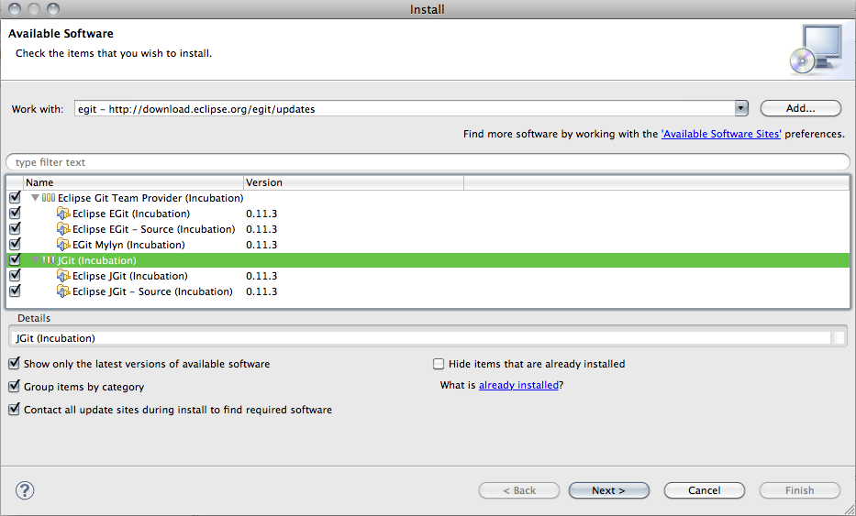
Task: Toggle Show only the latest versions checkbox
Action: [x=14, y=363]
